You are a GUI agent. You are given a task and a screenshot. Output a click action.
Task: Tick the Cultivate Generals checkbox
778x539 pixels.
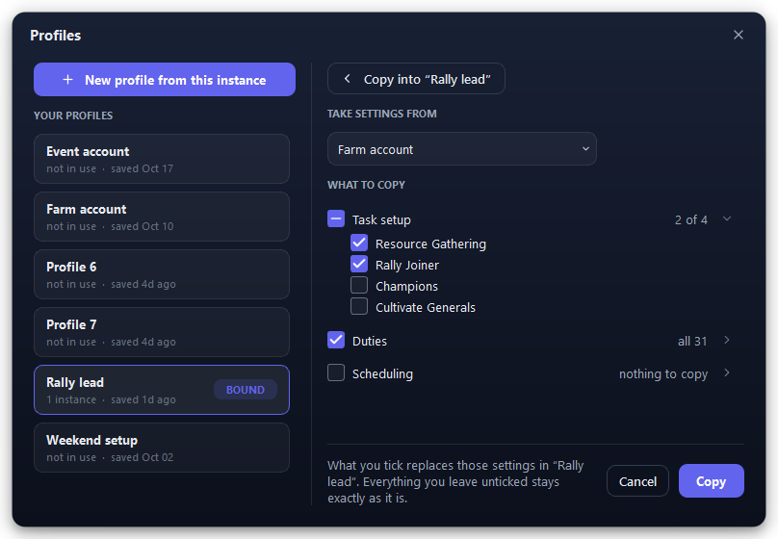tap(359, 307)
